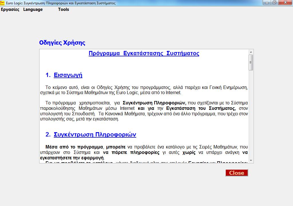Minimize the Euro Logic window
This screenshot has height=206, width=293.
point(267,3)
